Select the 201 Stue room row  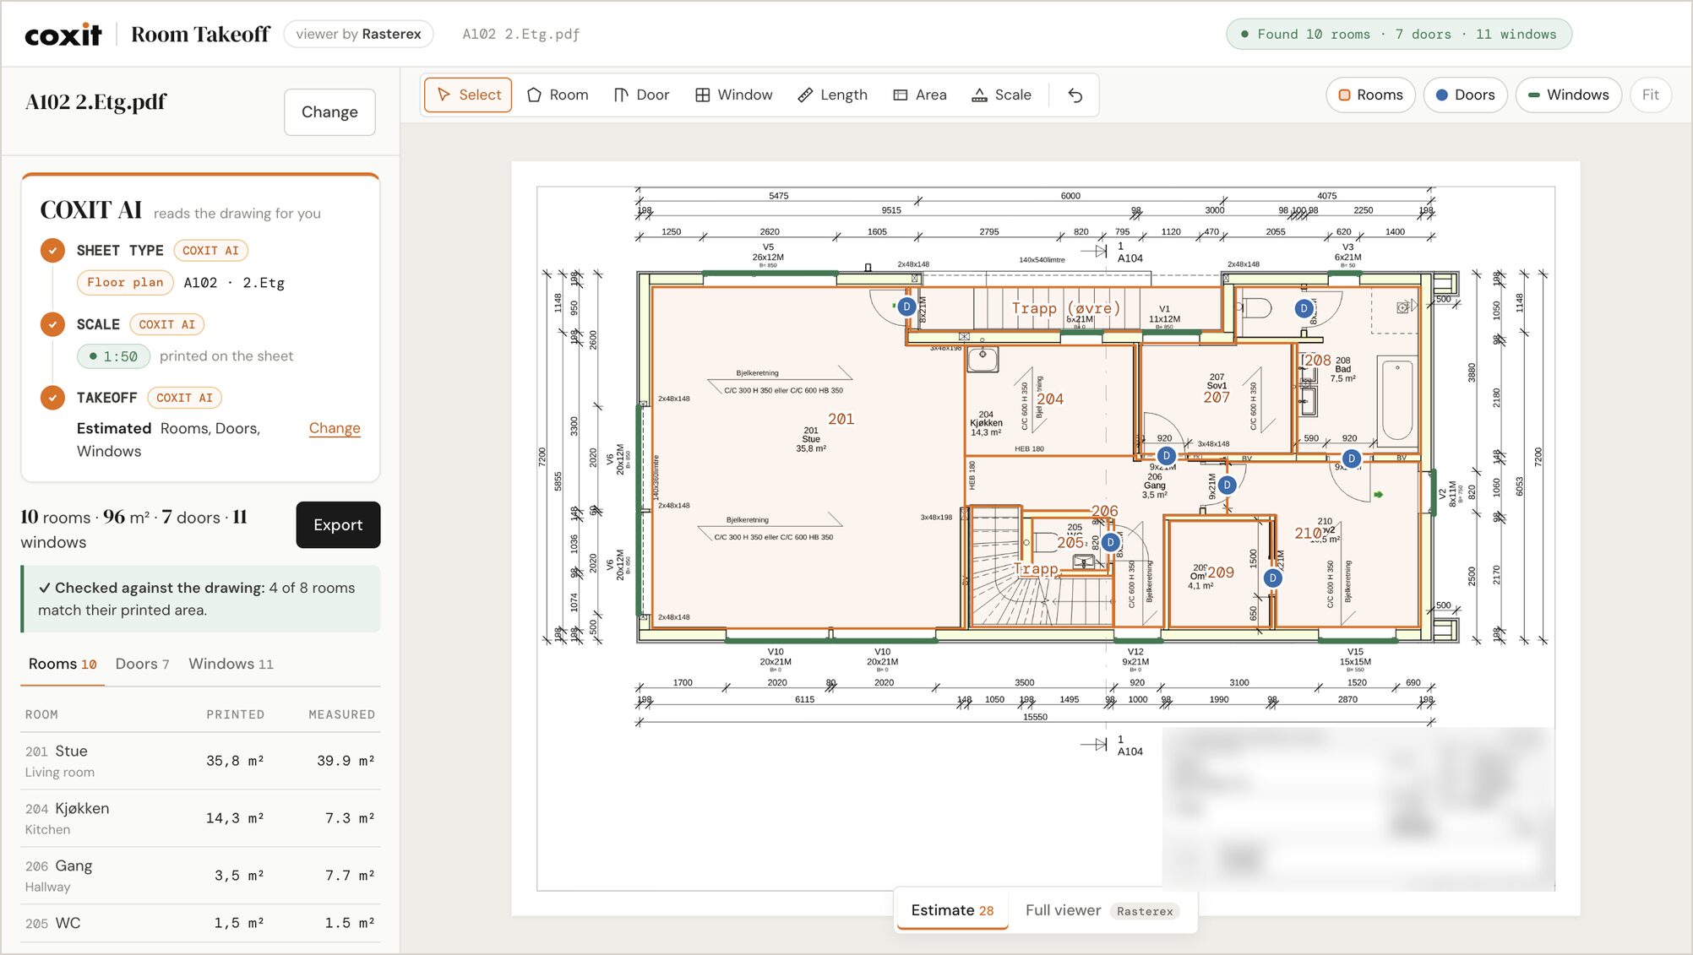tap(200, 761)
